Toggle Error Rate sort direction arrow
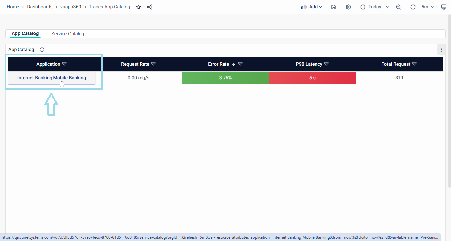 pyautogui.click(x=233, y=64)
